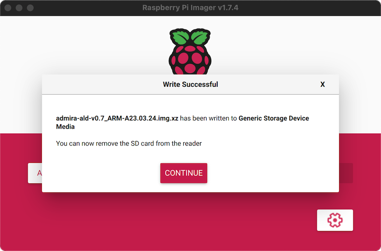Click the admira-ald-v0.7_ARM image filename text
Viewport: 381px width, 251px height.
tap(117, 118)
